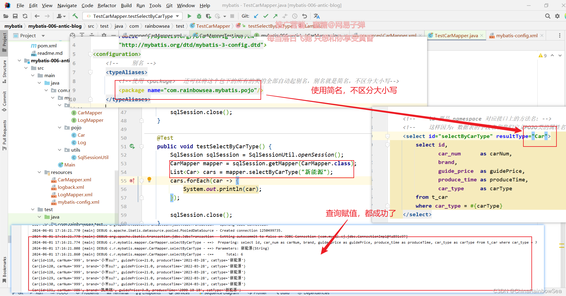Start debugging with the bug icon
Viewport: 566px width, 296px height.
coord(199,16)
